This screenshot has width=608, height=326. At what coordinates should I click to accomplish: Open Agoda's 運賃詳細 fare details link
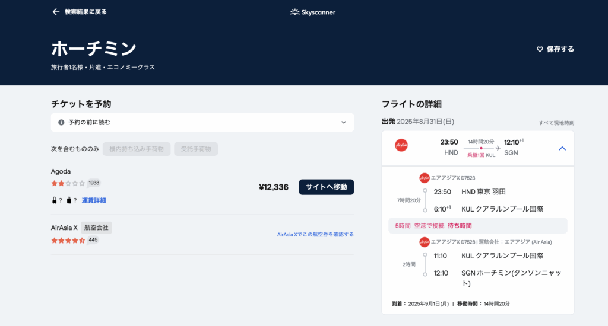click(94, 200)
